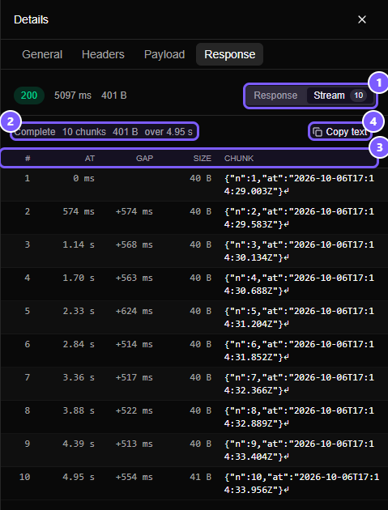Switch view to Response mode toggle
This screenshot has height=510, width=388.
pyautogui.click(x=275, y=96)
